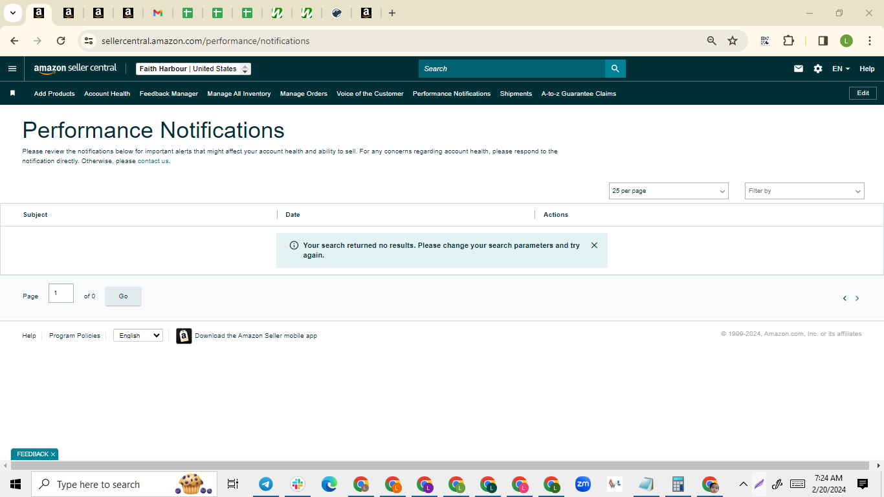Toggle the Chrome side panel

[x=823, y=41]
